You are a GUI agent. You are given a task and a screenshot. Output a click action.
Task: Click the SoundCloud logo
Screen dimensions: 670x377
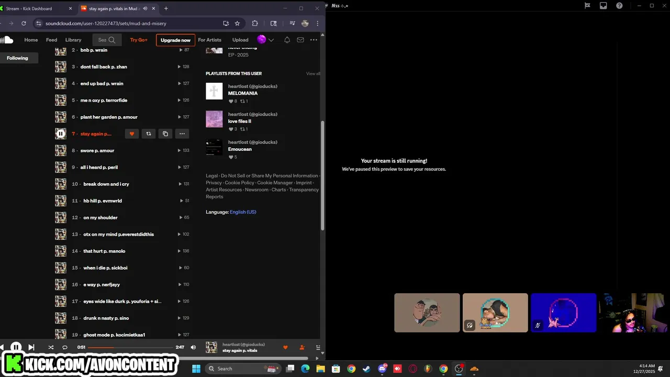point(6,40)
